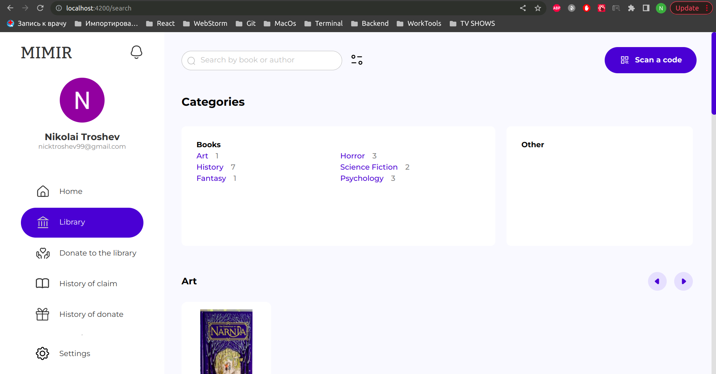
Task: Select Home in the sidebar
Action: click(71, 191)
